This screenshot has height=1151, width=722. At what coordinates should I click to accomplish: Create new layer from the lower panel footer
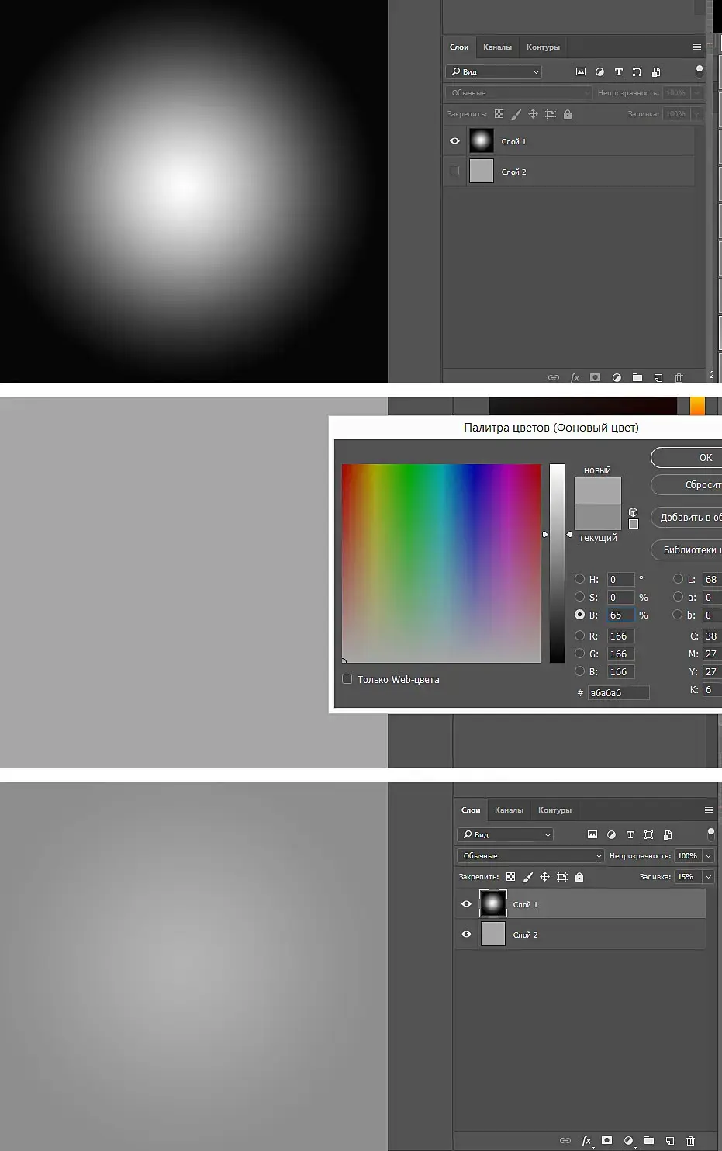(x=670, y=1140)
